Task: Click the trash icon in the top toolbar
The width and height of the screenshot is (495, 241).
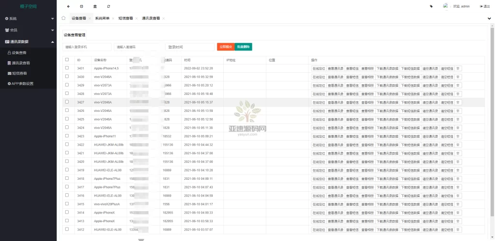Action: tap(95, 6)
